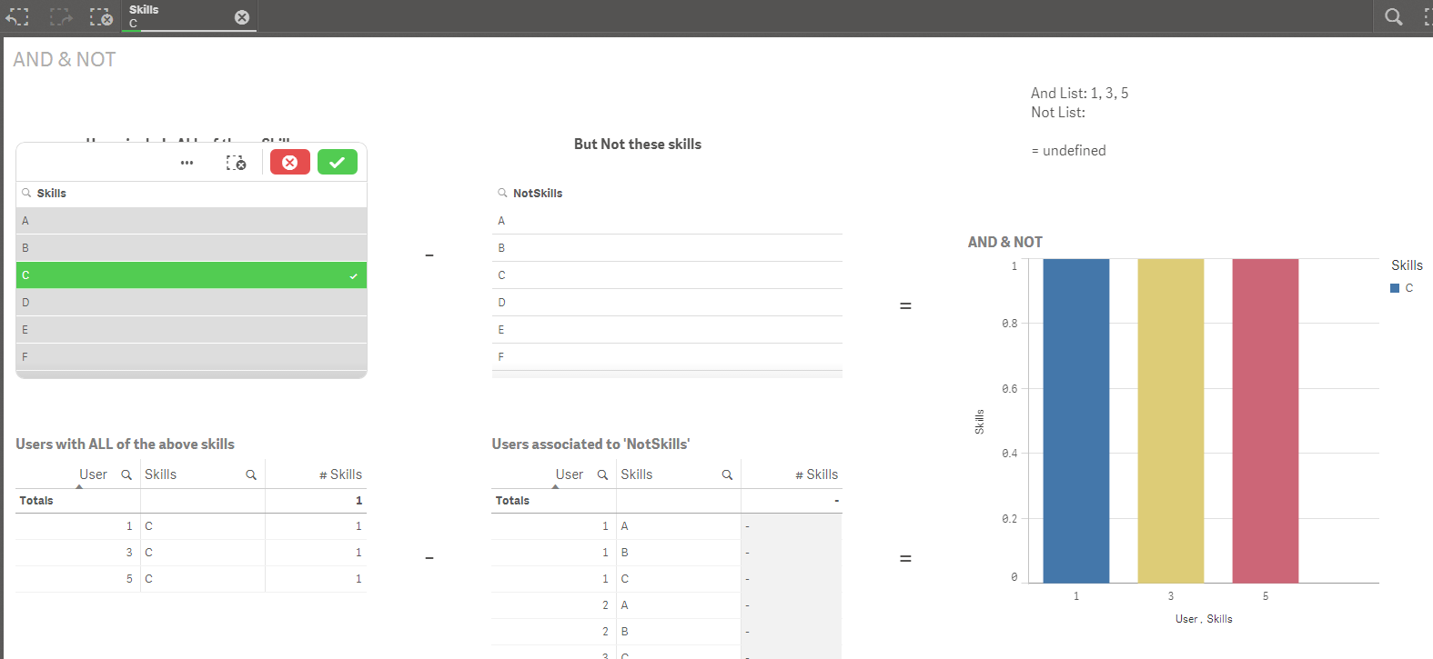This screenshot has width=1433, height=659.
Task: Select C in NotSkills listbox
Action: [x=667, y=275]
